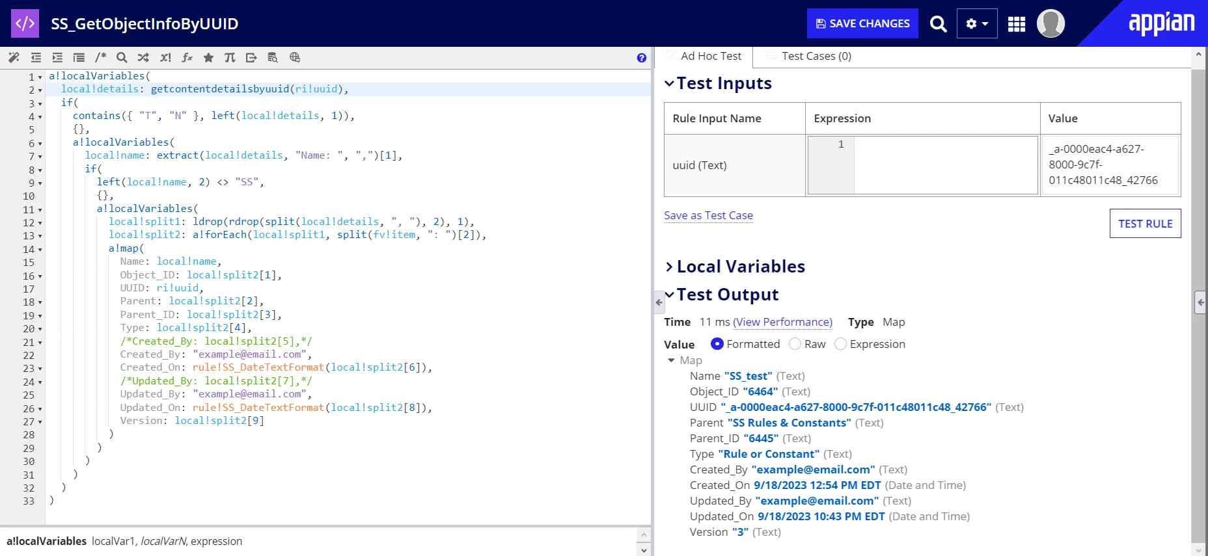Click the function hint scrollbar down arrow
This screenshot has height=556, width=1208.
coord(644,550)
